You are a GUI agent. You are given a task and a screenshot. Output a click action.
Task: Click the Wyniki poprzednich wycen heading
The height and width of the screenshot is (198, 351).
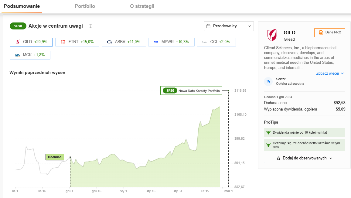pyautogui.click(x=37, y=73)
